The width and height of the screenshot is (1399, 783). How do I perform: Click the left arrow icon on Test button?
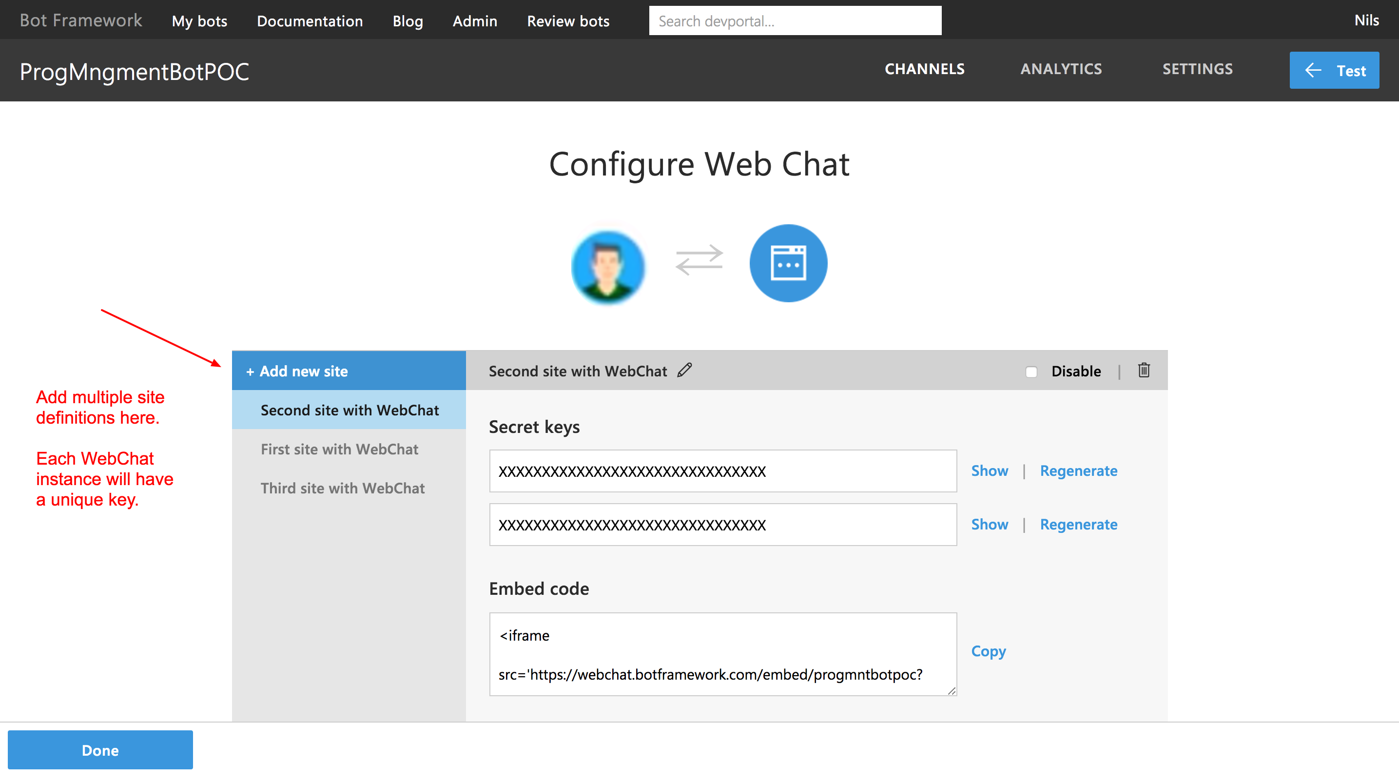(1313, 70)
